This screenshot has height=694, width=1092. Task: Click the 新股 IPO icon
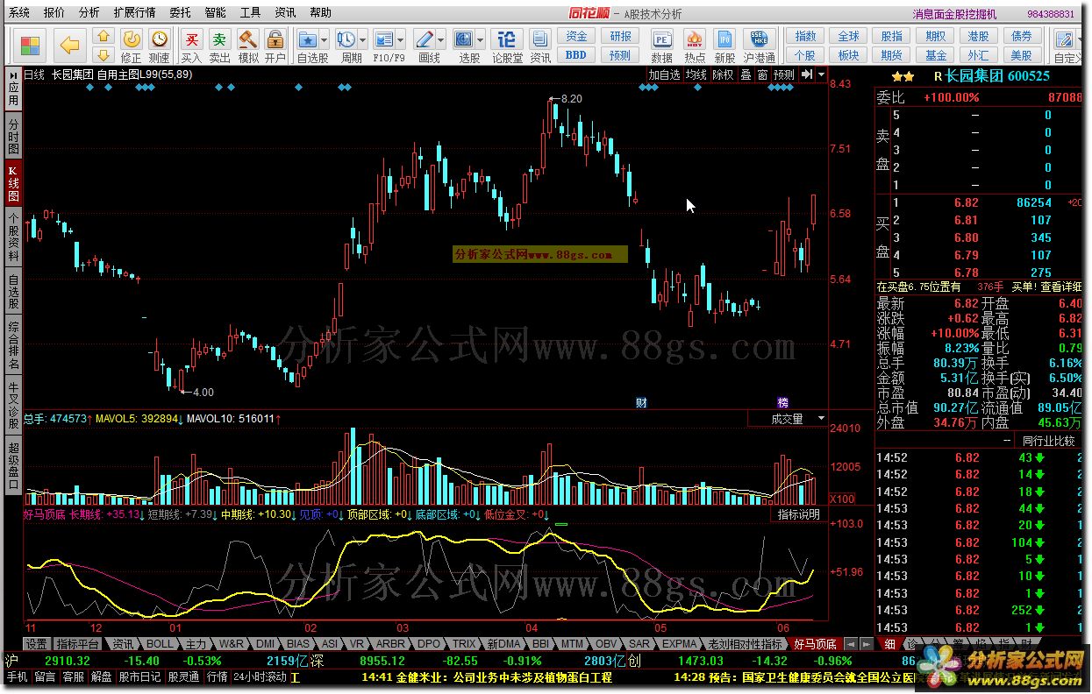click(x=724, y=46)
